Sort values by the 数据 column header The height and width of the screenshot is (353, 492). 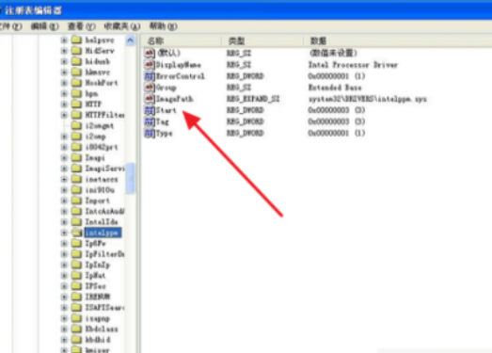[x=398, y=40]
